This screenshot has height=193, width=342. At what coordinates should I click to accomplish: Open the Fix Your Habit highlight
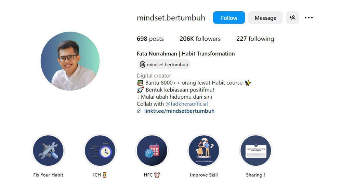(x=48, y=151)
